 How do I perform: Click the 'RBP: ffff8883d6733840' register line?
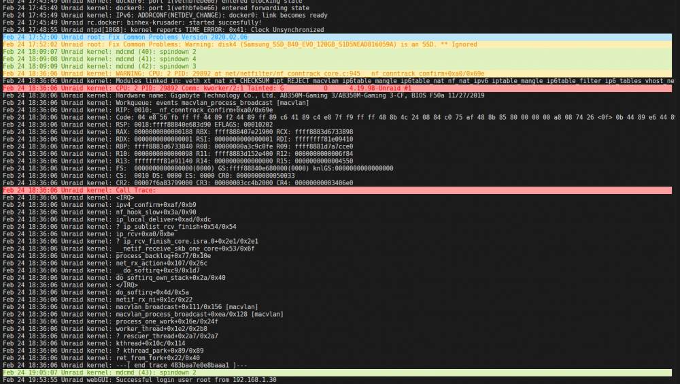[x=177, y=146]
